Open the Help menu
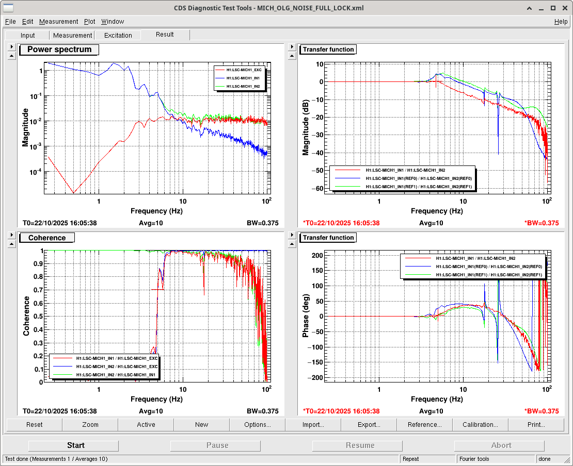This screenshot has height=466, width=573. [x=561, y=22]
